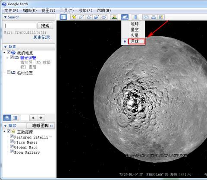207x180 pixels.
Task: Toggle the sidebar panel toolbar icon
Action: point(63,17)
